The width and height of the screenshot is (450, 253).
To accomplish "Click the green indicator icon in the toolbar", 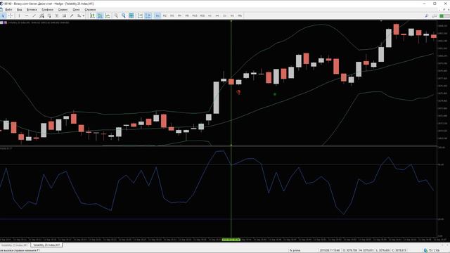I will (x=442, y=15).
